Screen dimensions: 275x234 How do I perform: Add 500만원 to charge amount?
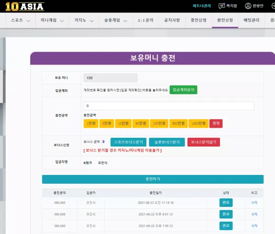[x=178, y=123]
